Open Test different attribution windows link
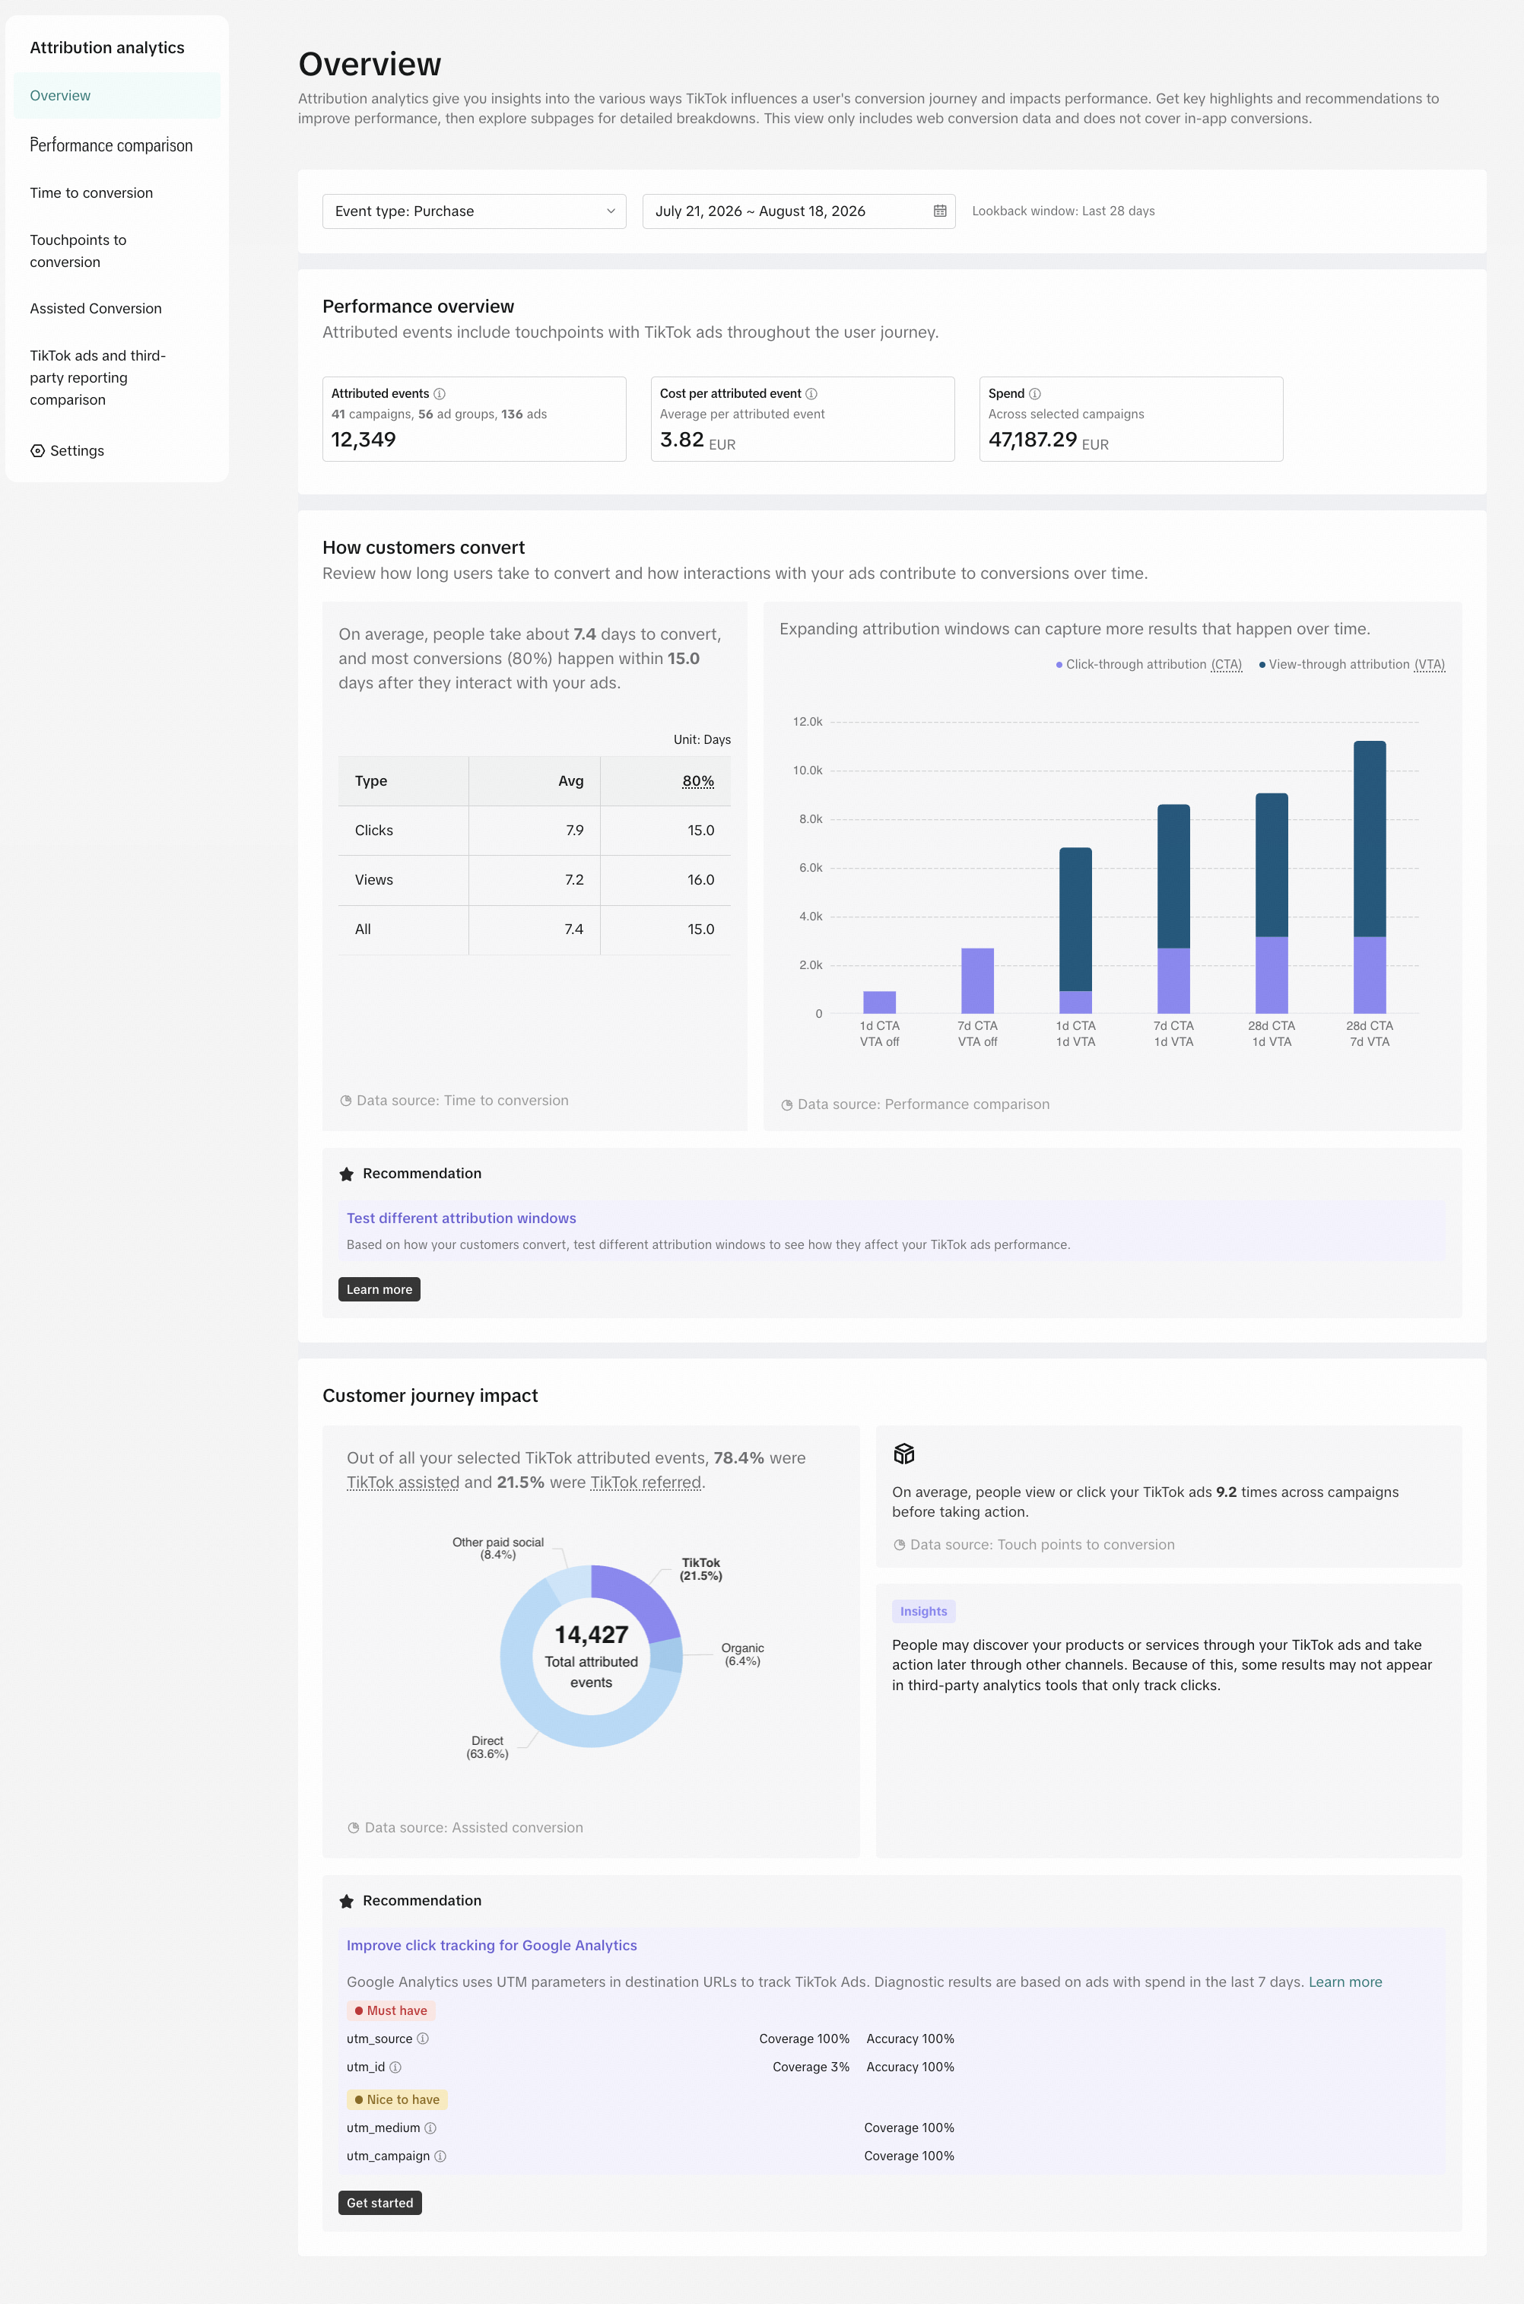The image size is (1524, 2304). pos(462,1218)
